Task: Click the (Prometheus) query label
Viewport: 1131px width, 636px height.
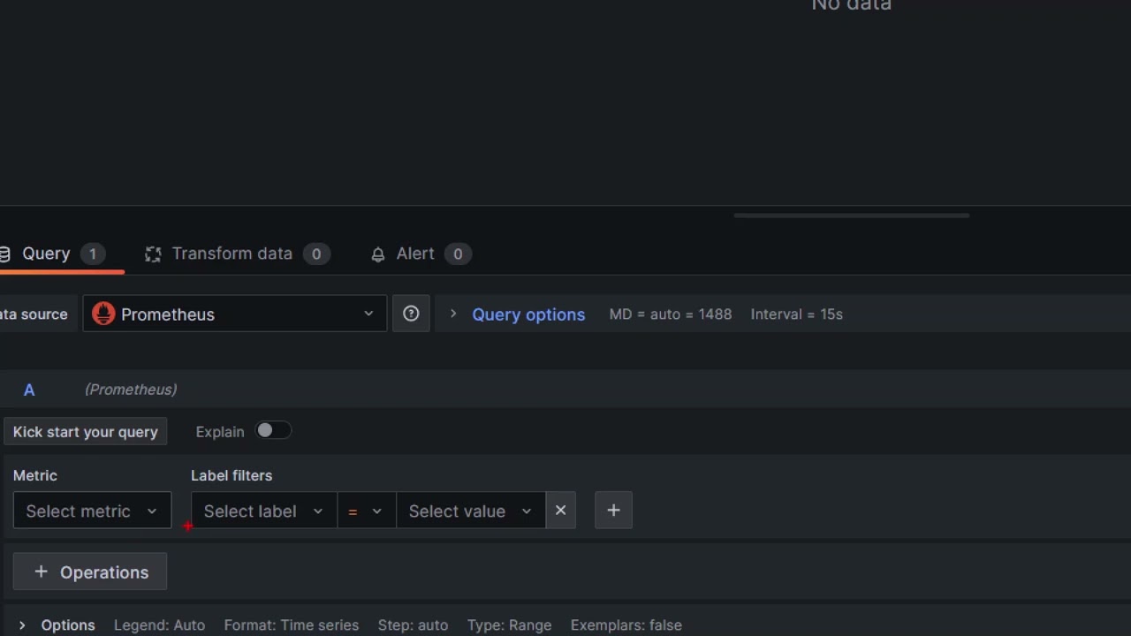Action: 131,390
